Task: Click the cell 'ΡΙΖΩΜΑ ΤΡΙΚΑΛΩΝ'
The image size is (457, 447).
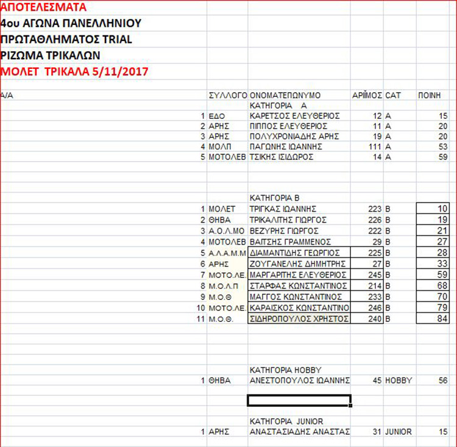Action: click(50, 55)
